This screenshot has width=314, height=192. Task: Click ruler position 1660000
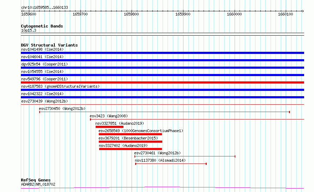pos(234,14)
